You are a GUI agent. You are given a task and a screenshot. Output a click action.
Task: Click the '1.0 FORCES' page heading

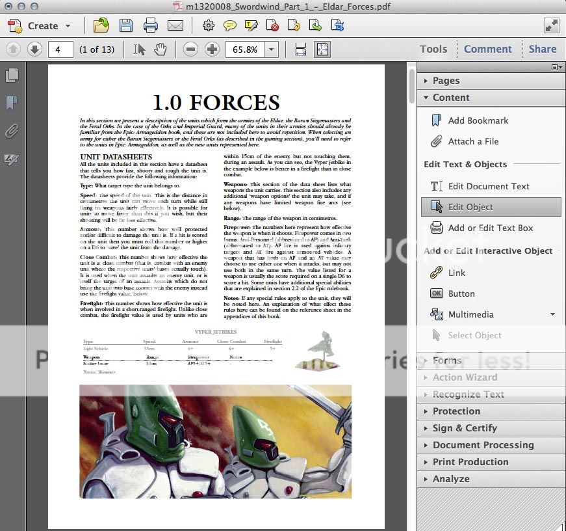coord(216,102)
